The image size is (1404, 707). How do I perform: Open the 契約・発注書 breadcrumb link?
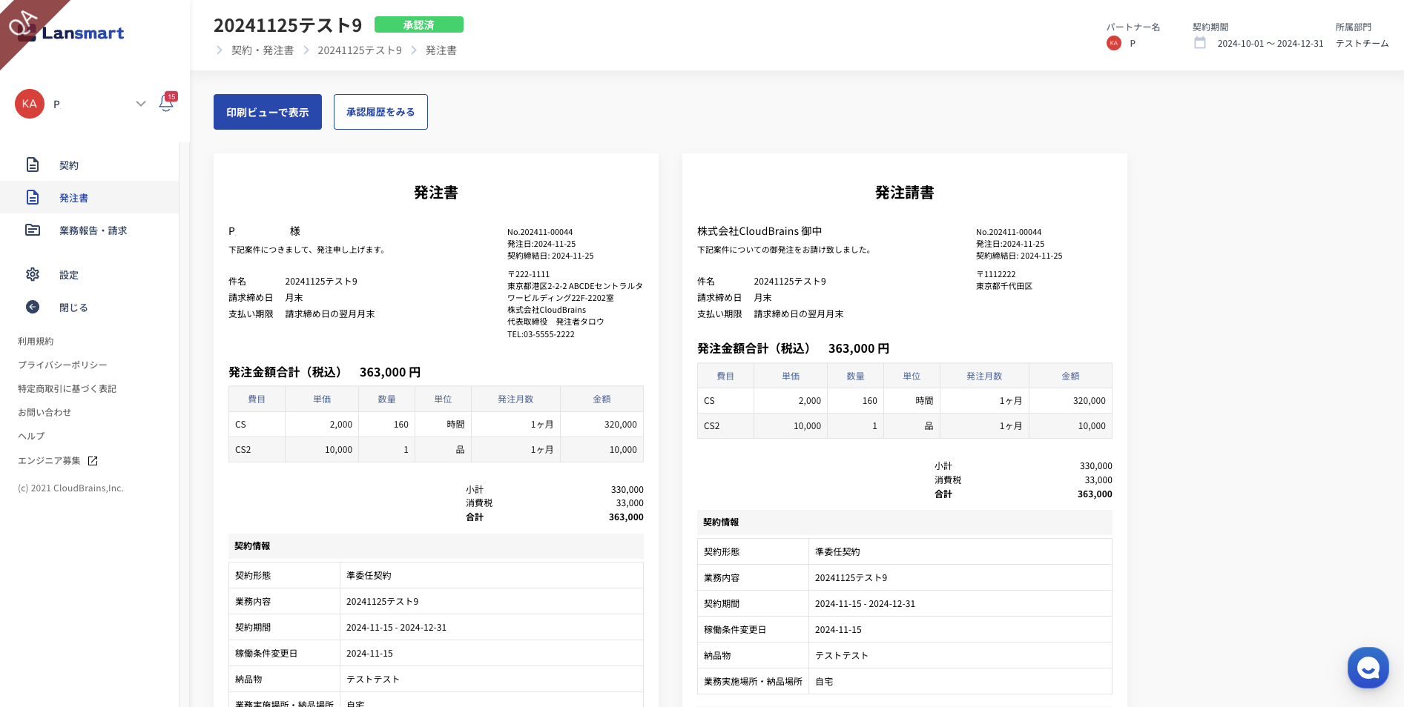click(262, 50)
